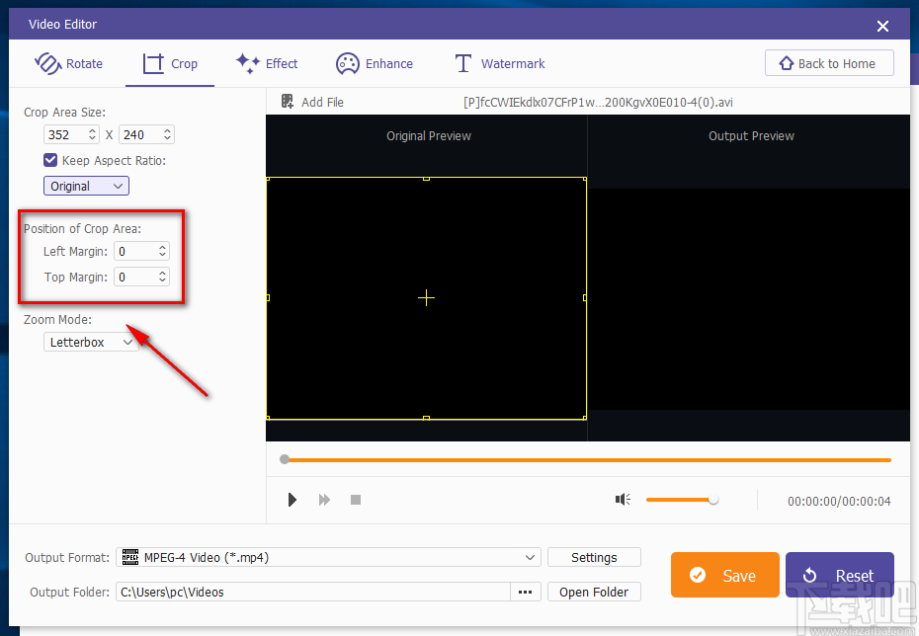Screen dimensions: 919x636
Task: Open the Rotate tab
Action: 69,63
